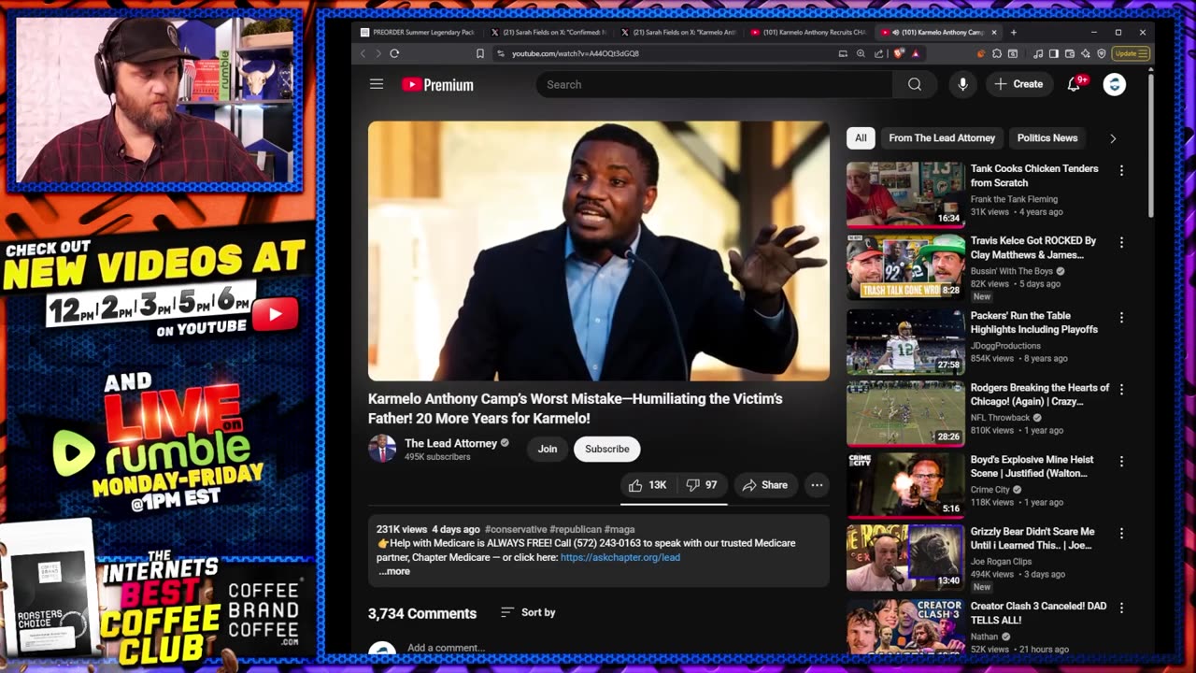
Task: Click the Join button
Action: coord(548,449)
